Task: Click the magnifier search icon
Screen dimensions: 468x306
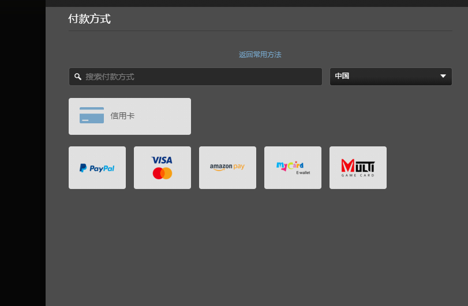Action: pos(78,77)
